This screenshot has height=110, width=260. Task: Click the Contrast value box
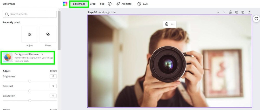tap(53, 86)
